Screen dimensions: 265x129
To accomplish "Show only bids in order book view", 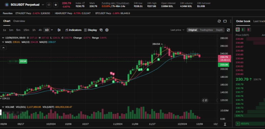I will point(243,30).
